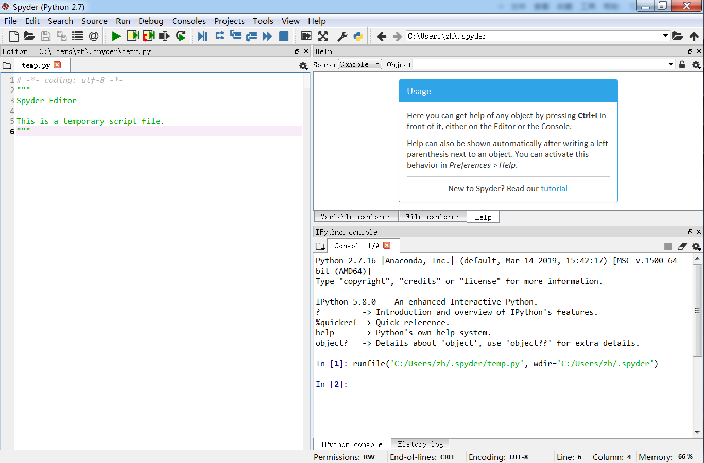Step into the function in debugger
Screen dimensions: 704x463
(x=235, y=35)
